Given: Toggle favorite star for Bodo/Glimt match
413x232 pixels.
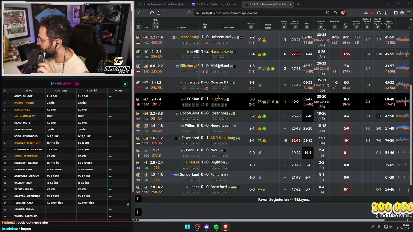Looking at the screenshot, I should pyautogui.click(x=138, y=113).
